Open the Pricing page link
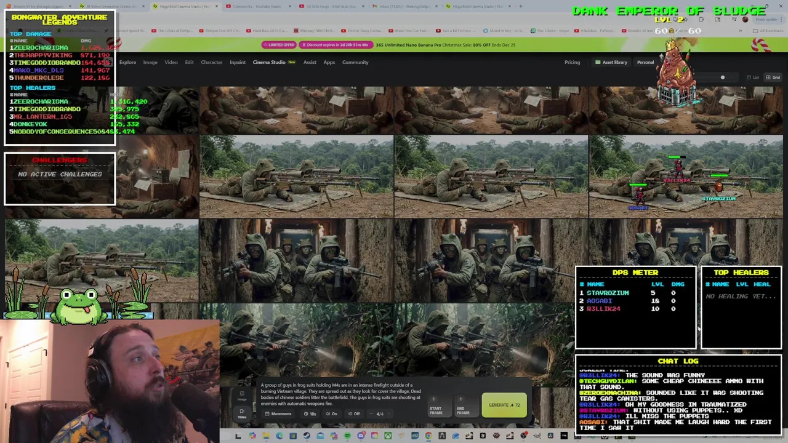Viewport: 788px width, 443px height. click(572, 62)
